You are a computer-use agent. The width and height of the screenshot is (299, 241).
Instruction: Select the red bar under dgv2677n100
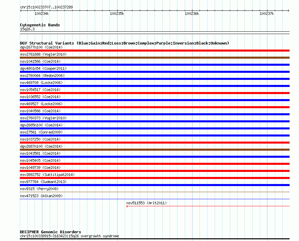pyautogui.click(x=155, y=51)
